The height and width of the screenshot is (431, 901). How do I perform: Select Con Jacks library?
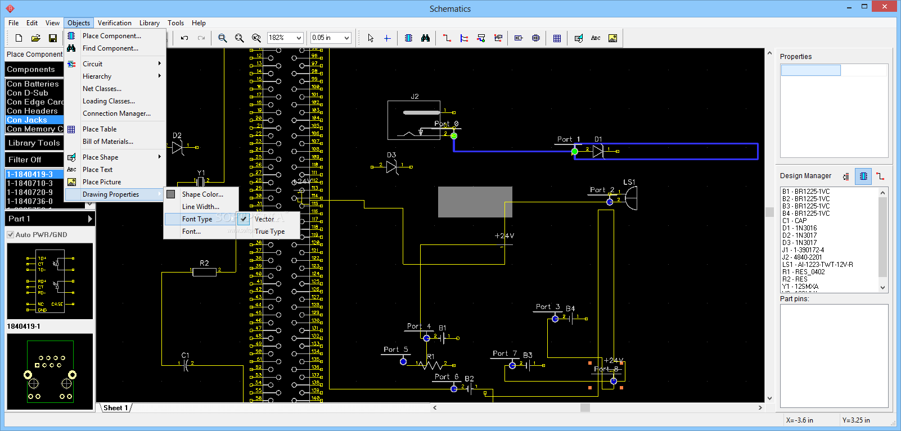coord(34,120)
